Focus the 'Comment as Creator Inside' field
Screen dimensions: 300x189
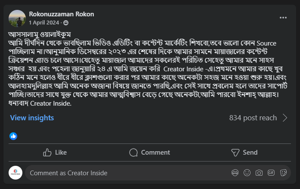(125, 173)
